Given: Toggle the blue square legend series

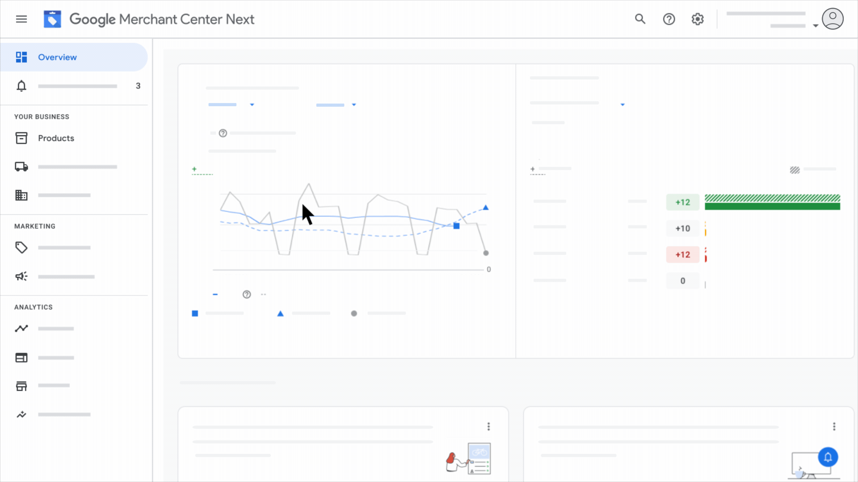Looking at the screenshot, I should click(195, 313).
